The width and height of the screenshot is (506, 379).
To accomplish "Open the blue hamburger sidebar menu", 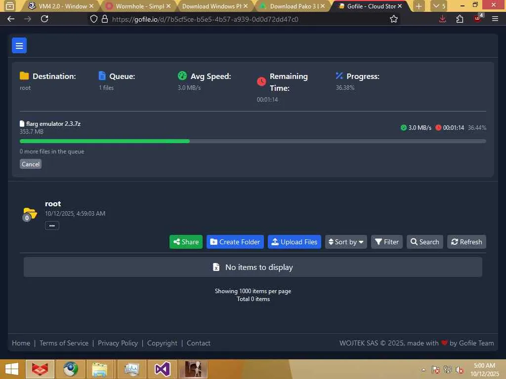I will (x=19, y=45).
